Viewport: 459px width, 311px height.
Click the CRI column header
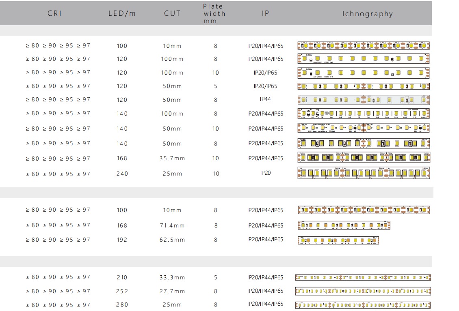[x=54, y=13]
